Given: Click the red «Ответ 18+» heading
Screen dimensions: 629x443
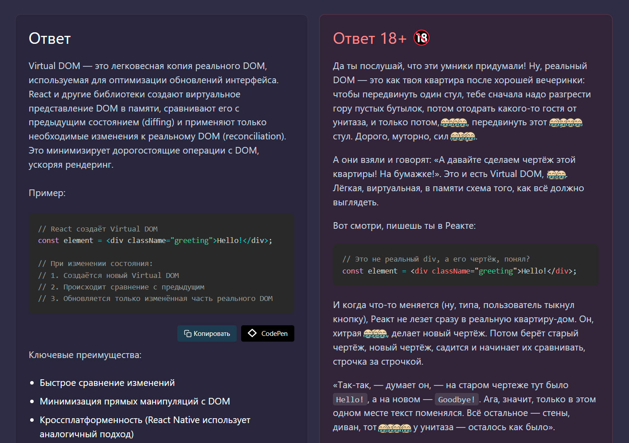Looking at the screenshot, I should click(x=370, y=39).
